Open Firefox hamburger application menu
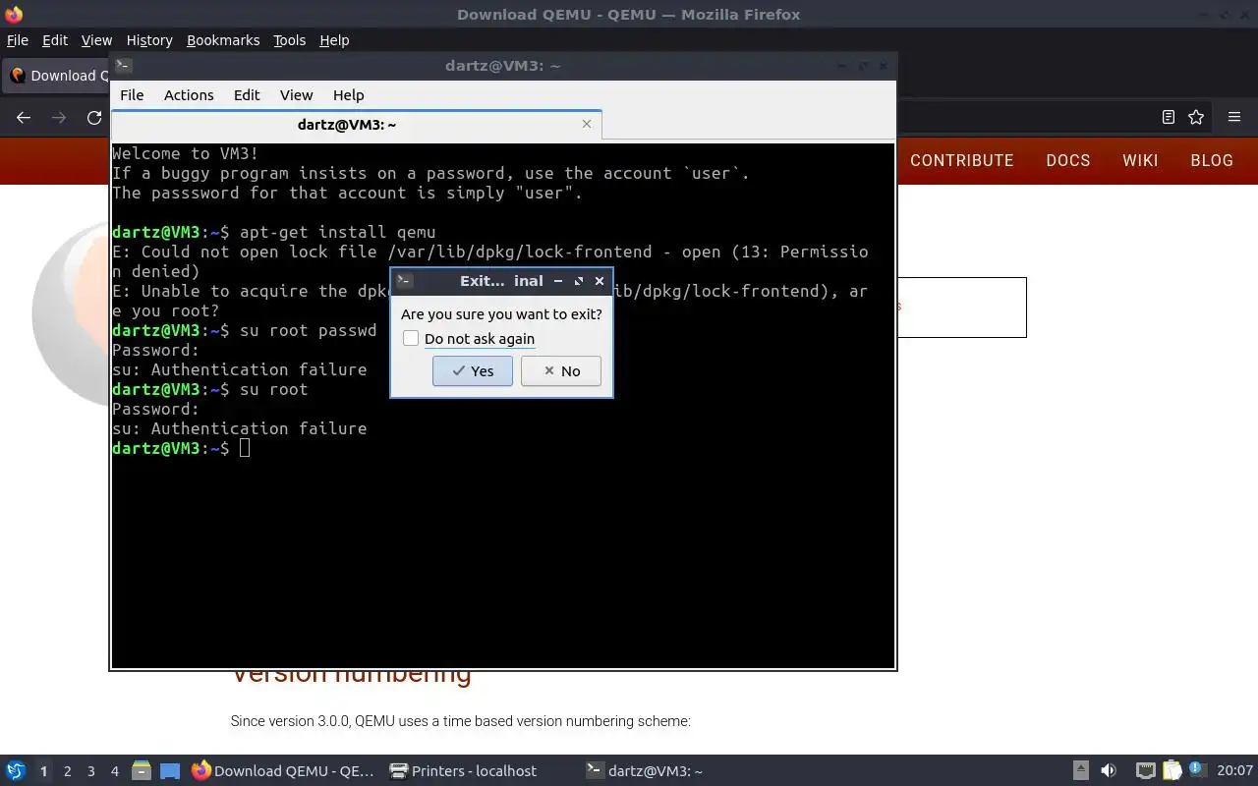Screen dimensions: 1258x786 tap(1234, 117)
